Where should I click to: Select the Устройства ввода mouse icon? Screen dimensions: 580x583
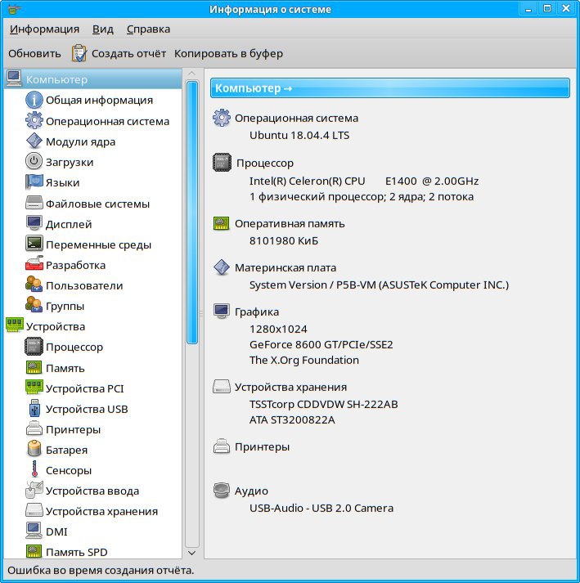coord(34,490)
